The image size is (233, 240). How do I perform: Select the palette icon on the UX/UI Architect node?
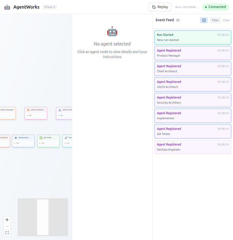28,110
